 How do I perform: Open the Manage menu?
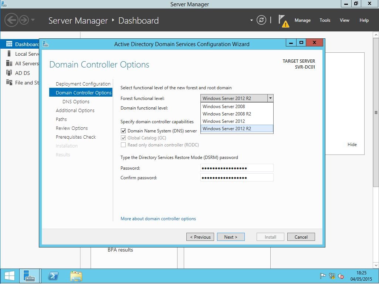[302, 20]
